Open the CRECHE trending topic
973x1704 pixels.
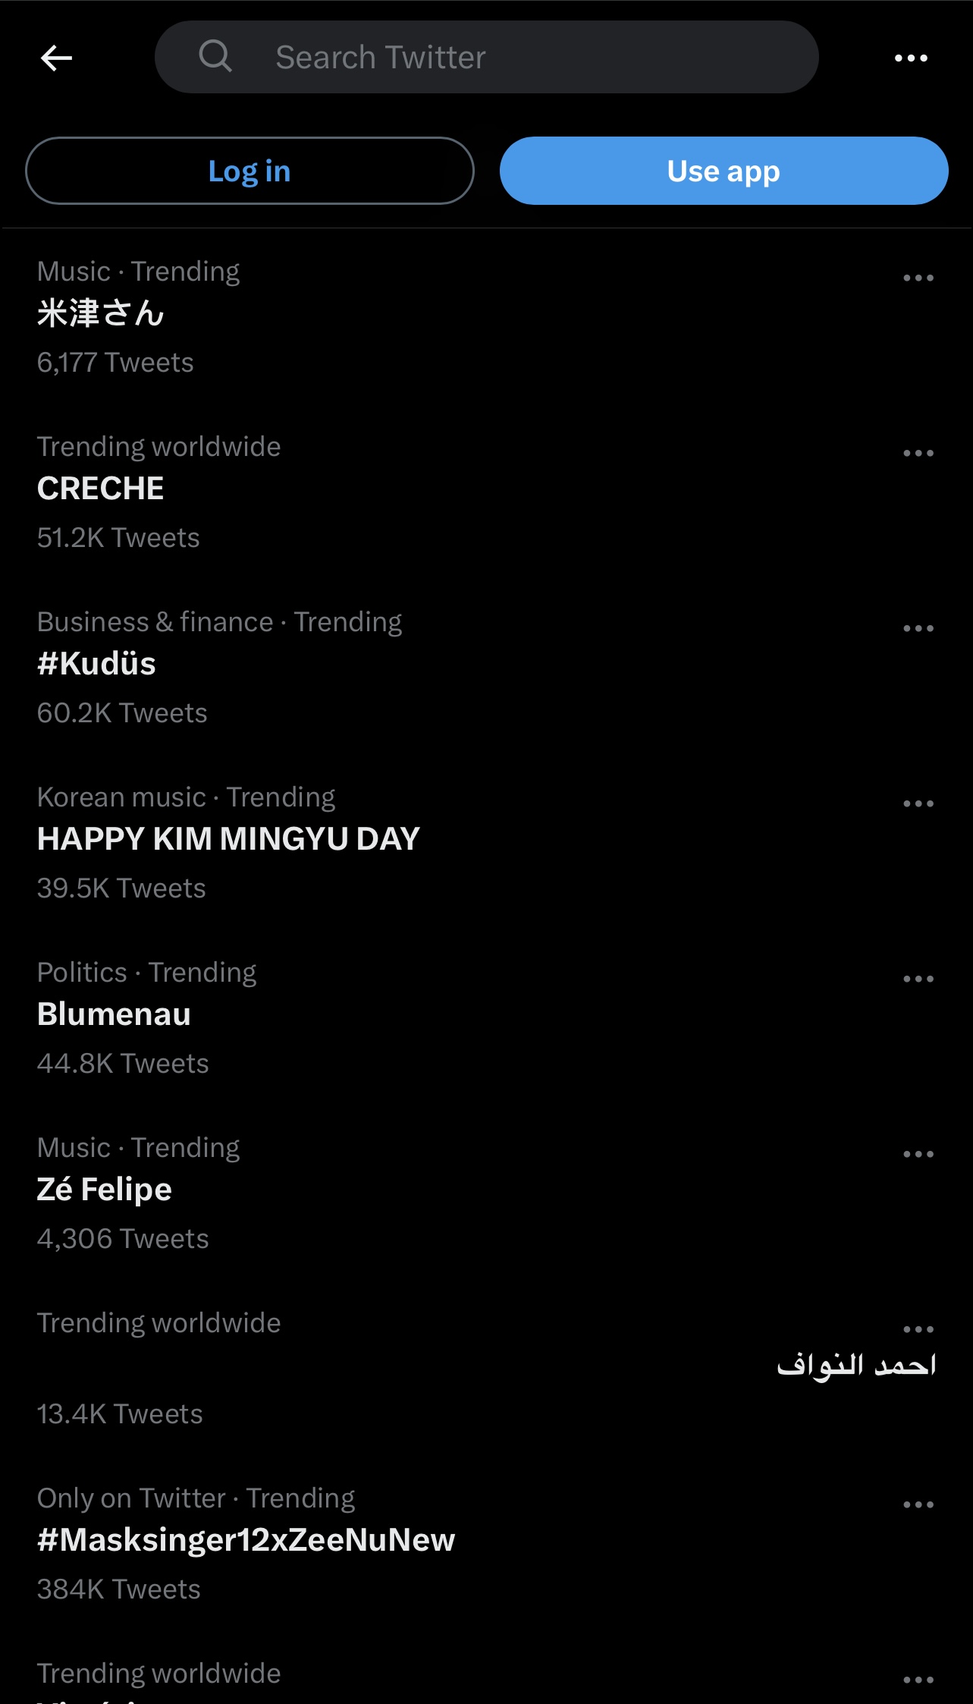[101, 489]
